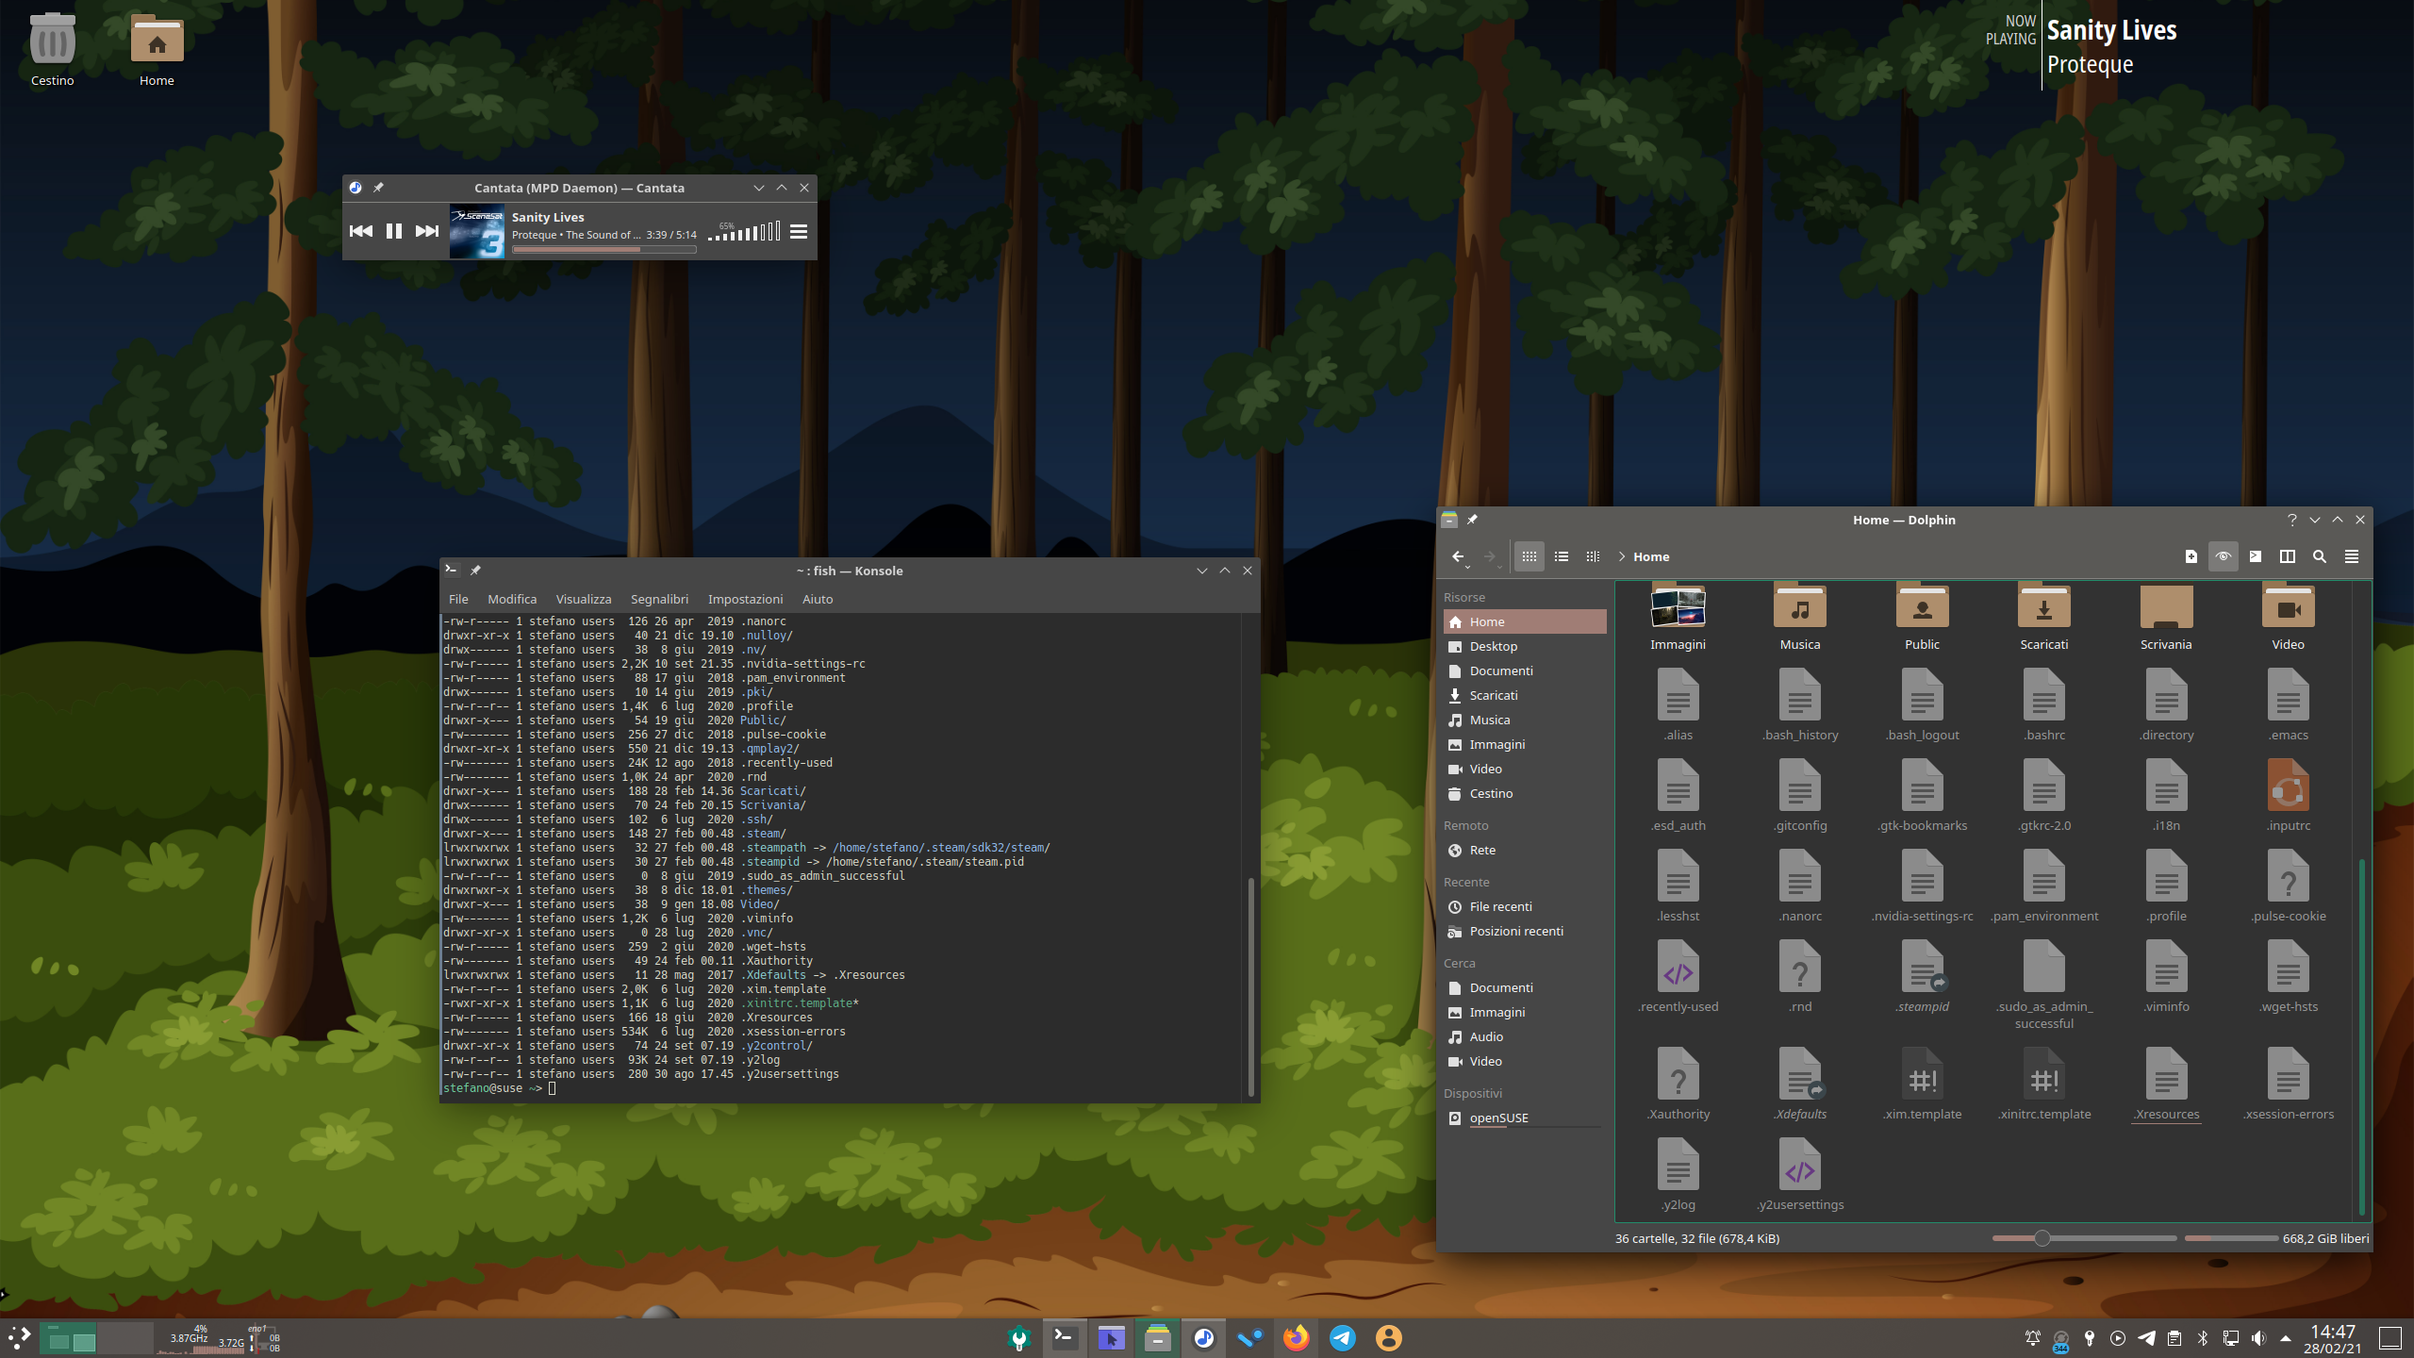
Task: Seek in Cantata track progress bar
Action: click(x=604, y=250)
